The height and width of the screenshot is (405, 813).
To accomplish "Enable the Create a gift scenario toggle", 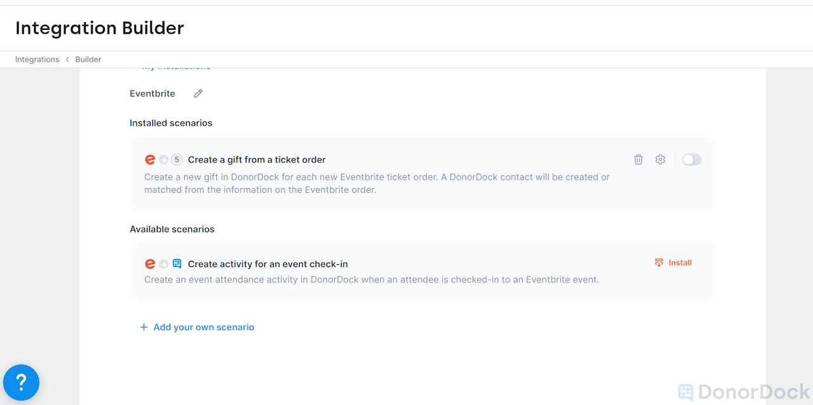I will point(692,160).
